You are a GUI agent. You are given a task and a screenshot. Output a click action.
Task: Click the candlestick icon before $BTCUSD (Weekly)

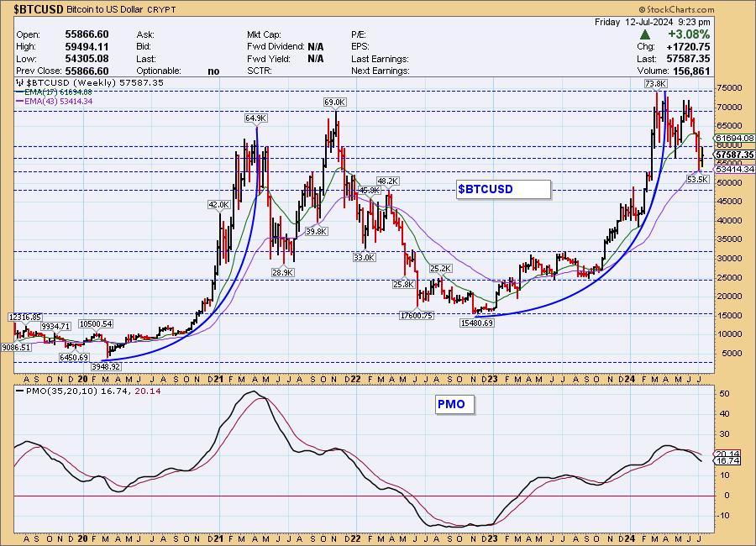point(20,83)
